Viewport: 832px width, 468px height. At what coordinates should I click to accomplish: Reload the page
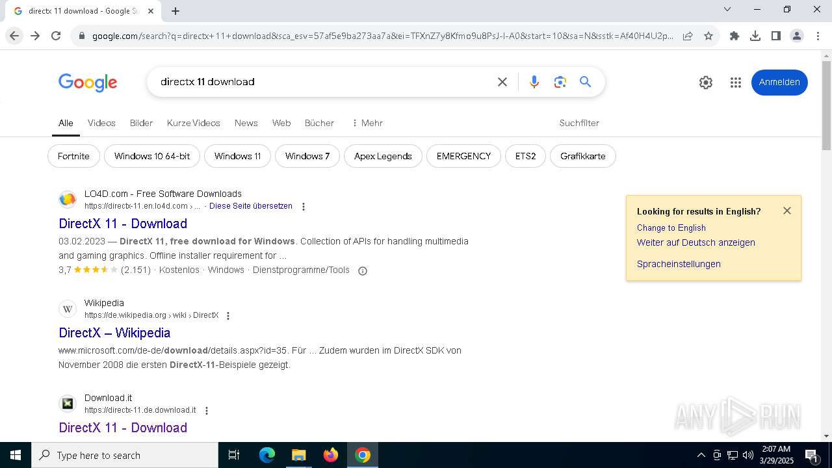click(x=56, y=36)
